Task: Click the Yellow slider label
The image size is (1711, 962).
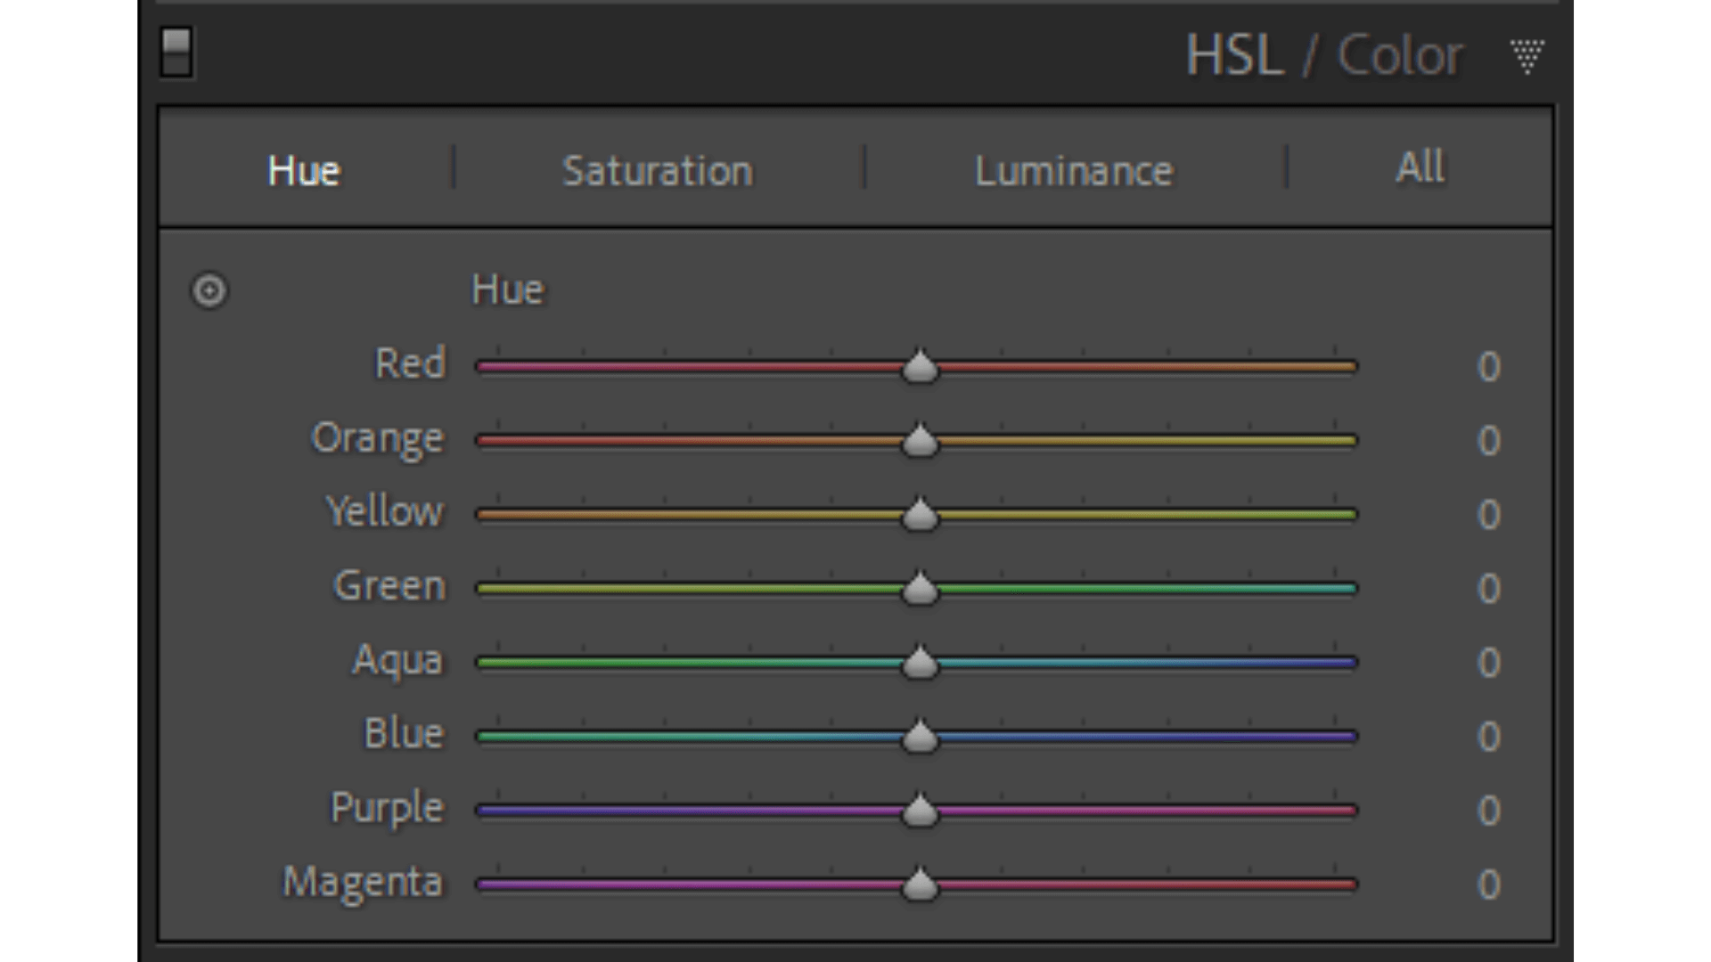Action: [x=385, y=512]
